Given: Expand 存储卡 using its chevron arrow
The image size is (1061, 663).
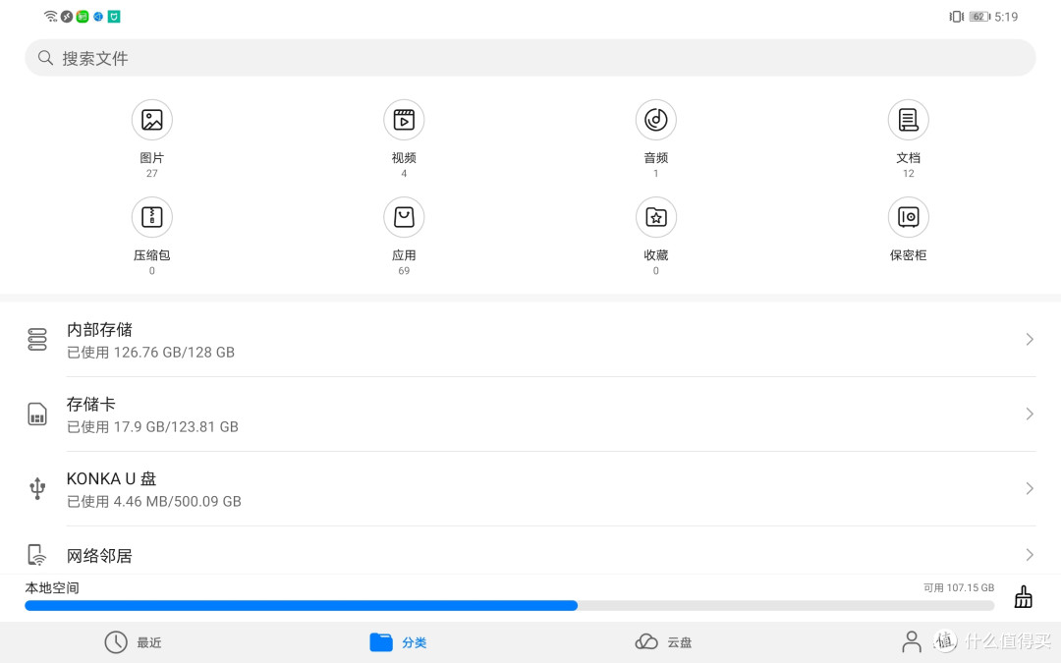Looking at the screenshot, I should pyautogui.click(x=1029, y=414).
